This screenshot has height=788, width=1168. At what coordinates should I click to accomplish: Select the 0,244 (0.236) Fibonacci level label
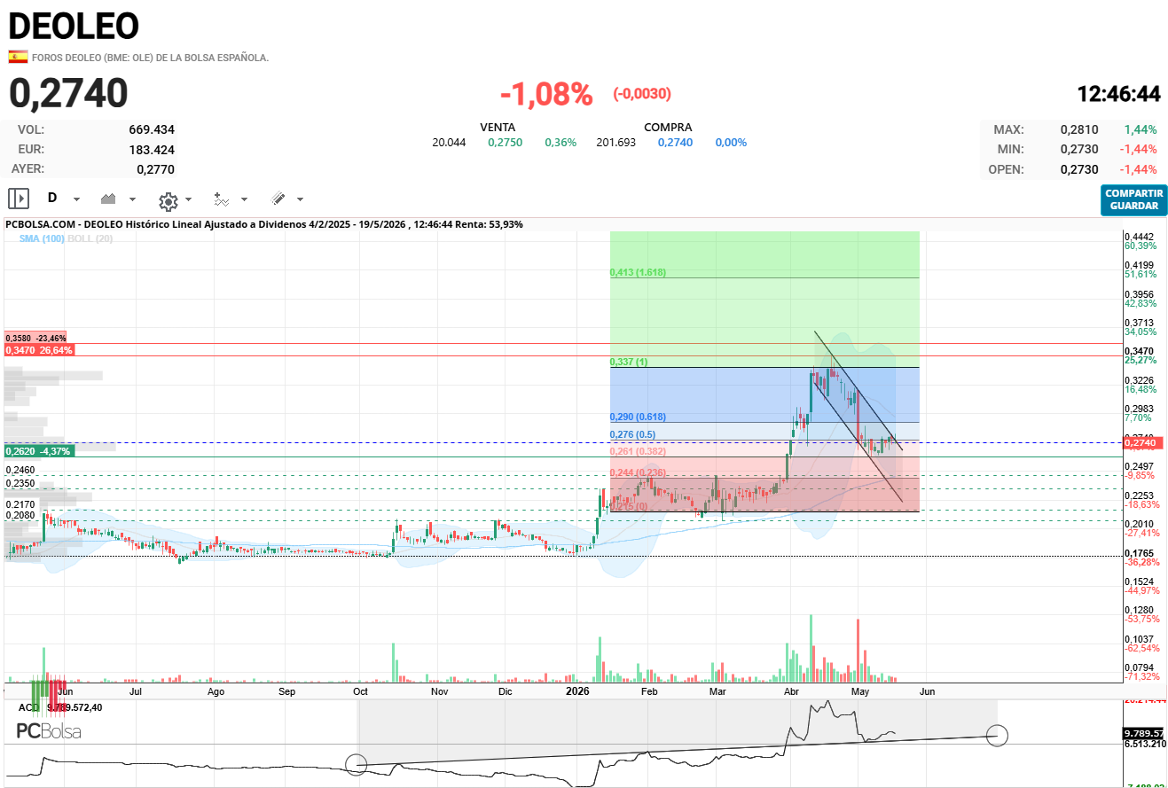point(638,472)
